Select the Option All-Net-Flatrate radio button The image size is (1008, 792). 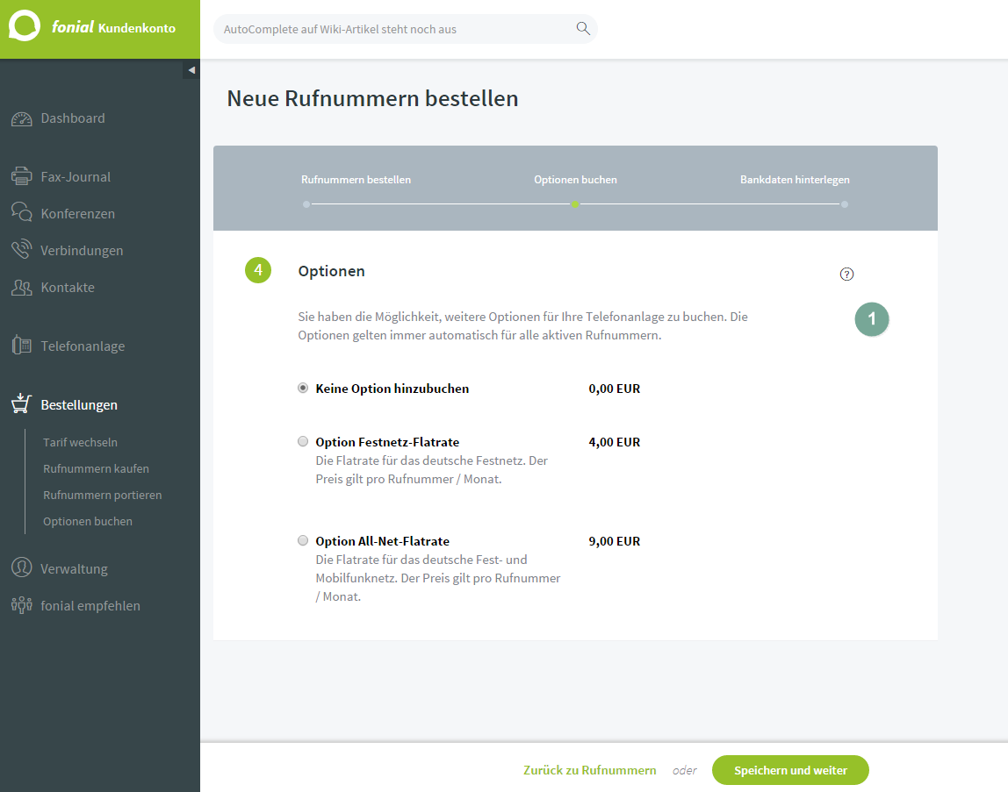[x=303, y=540]
